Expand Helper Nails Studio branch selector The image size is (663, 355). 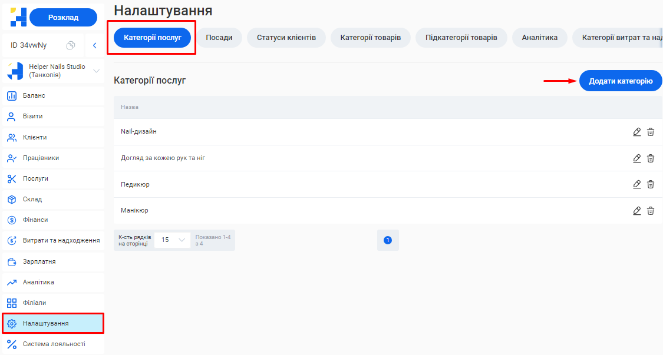97,71
